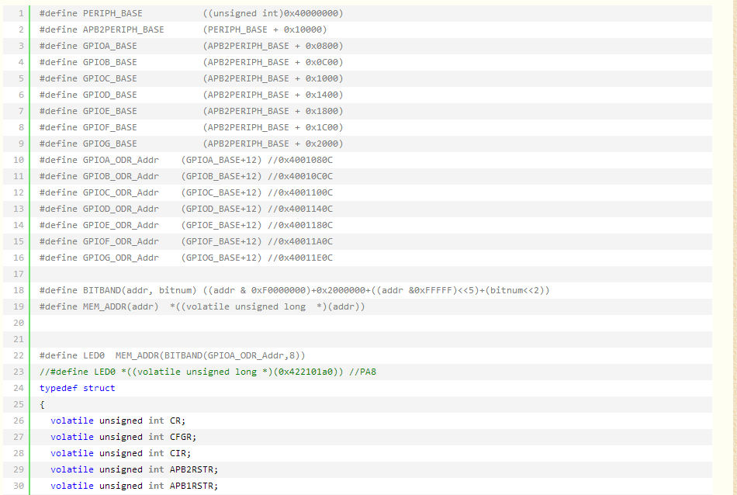Click the APB2RSTR struct member
737x495 pixels.
[194, 469]
